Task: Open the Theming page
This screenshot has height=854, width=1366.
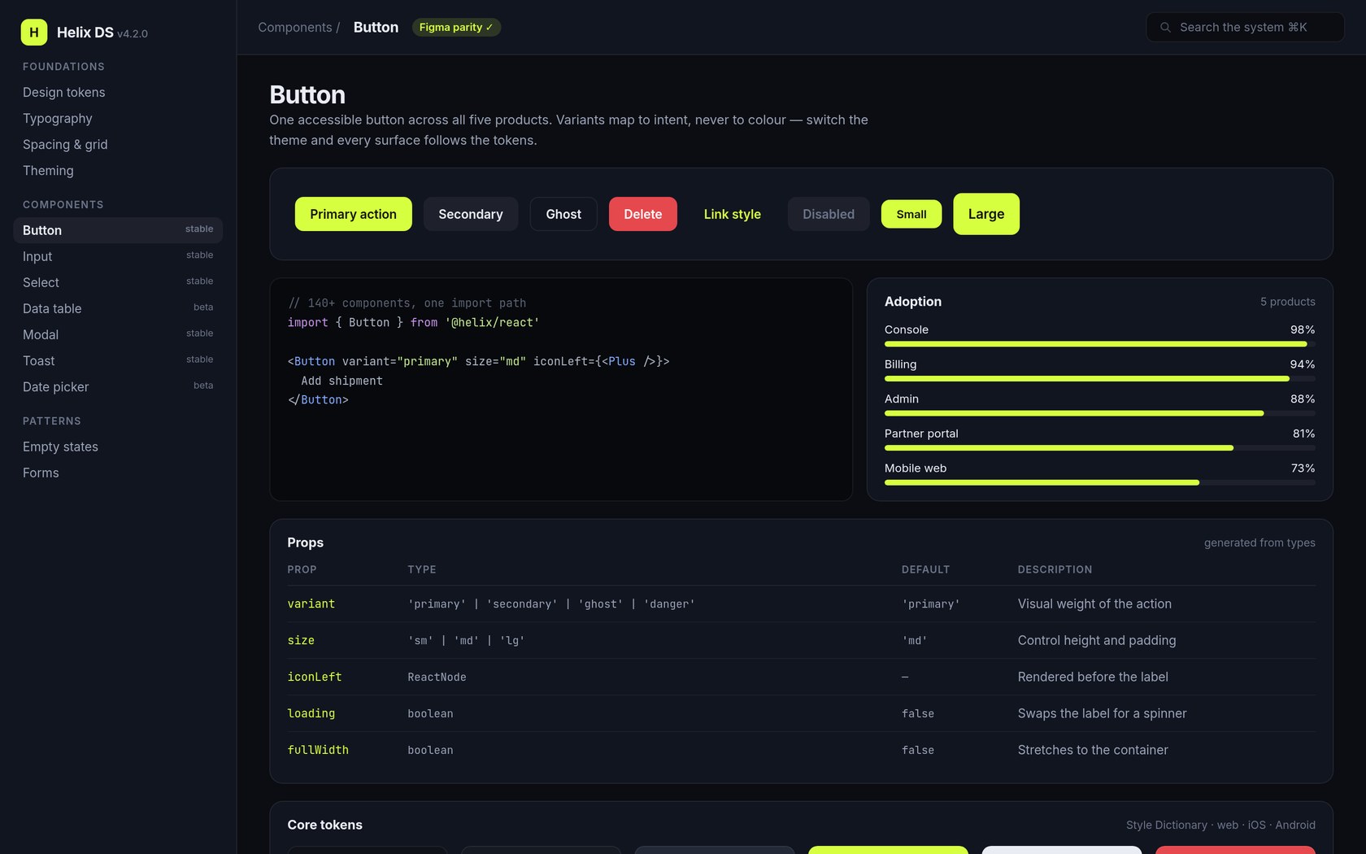Action: coord(118,171)
